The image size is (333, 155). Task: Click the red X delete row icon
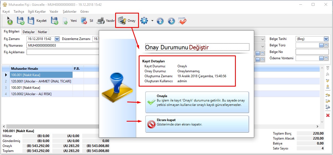tap(328, 115)
